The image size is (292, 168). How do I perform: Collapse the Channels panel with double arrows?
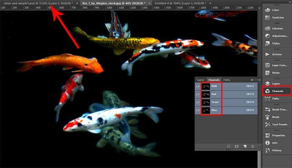[x=252, y=79]
